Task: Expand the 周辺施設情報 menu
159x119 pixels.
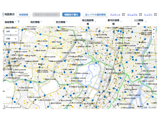Action: point(89,22)
